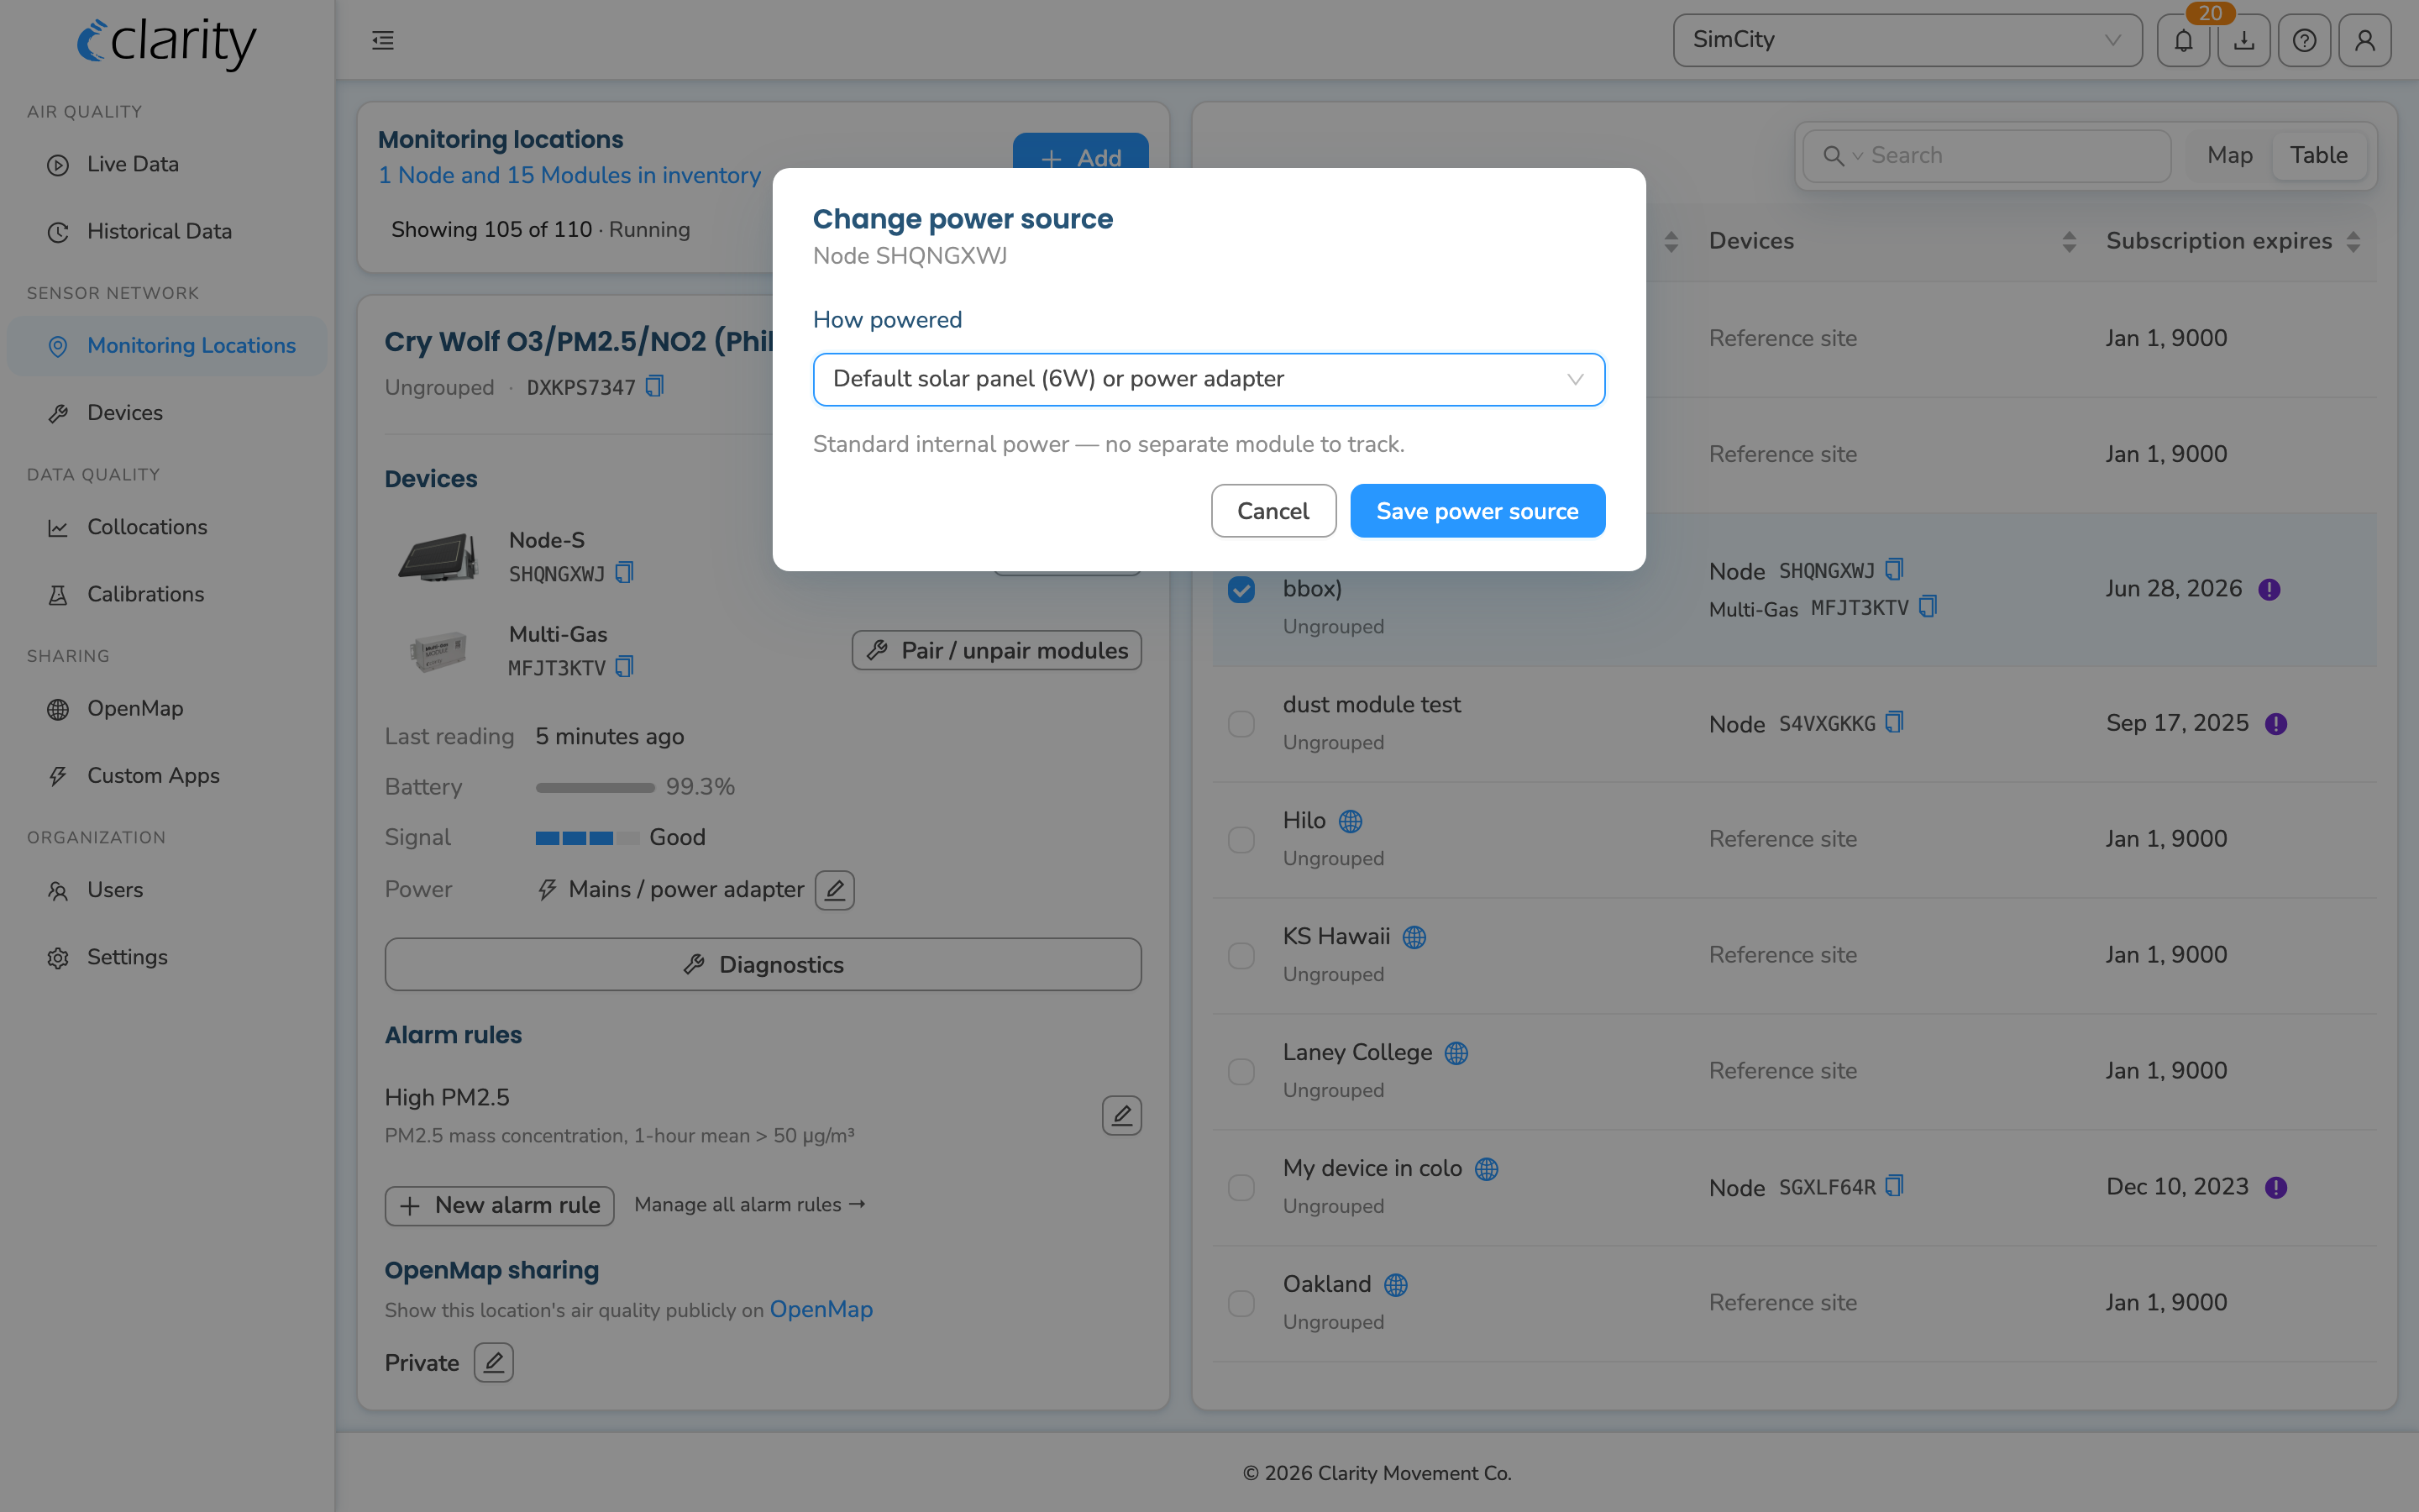Screen dimensions: 2419x1512
Task: Click Pair / unpair modules button
Action: click(997, 650)
